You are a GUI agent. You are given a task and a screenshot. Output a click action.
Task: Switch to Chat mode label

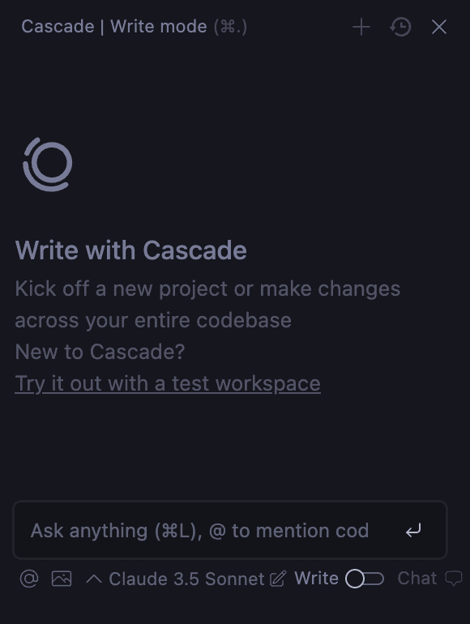[x=417, y=579]
